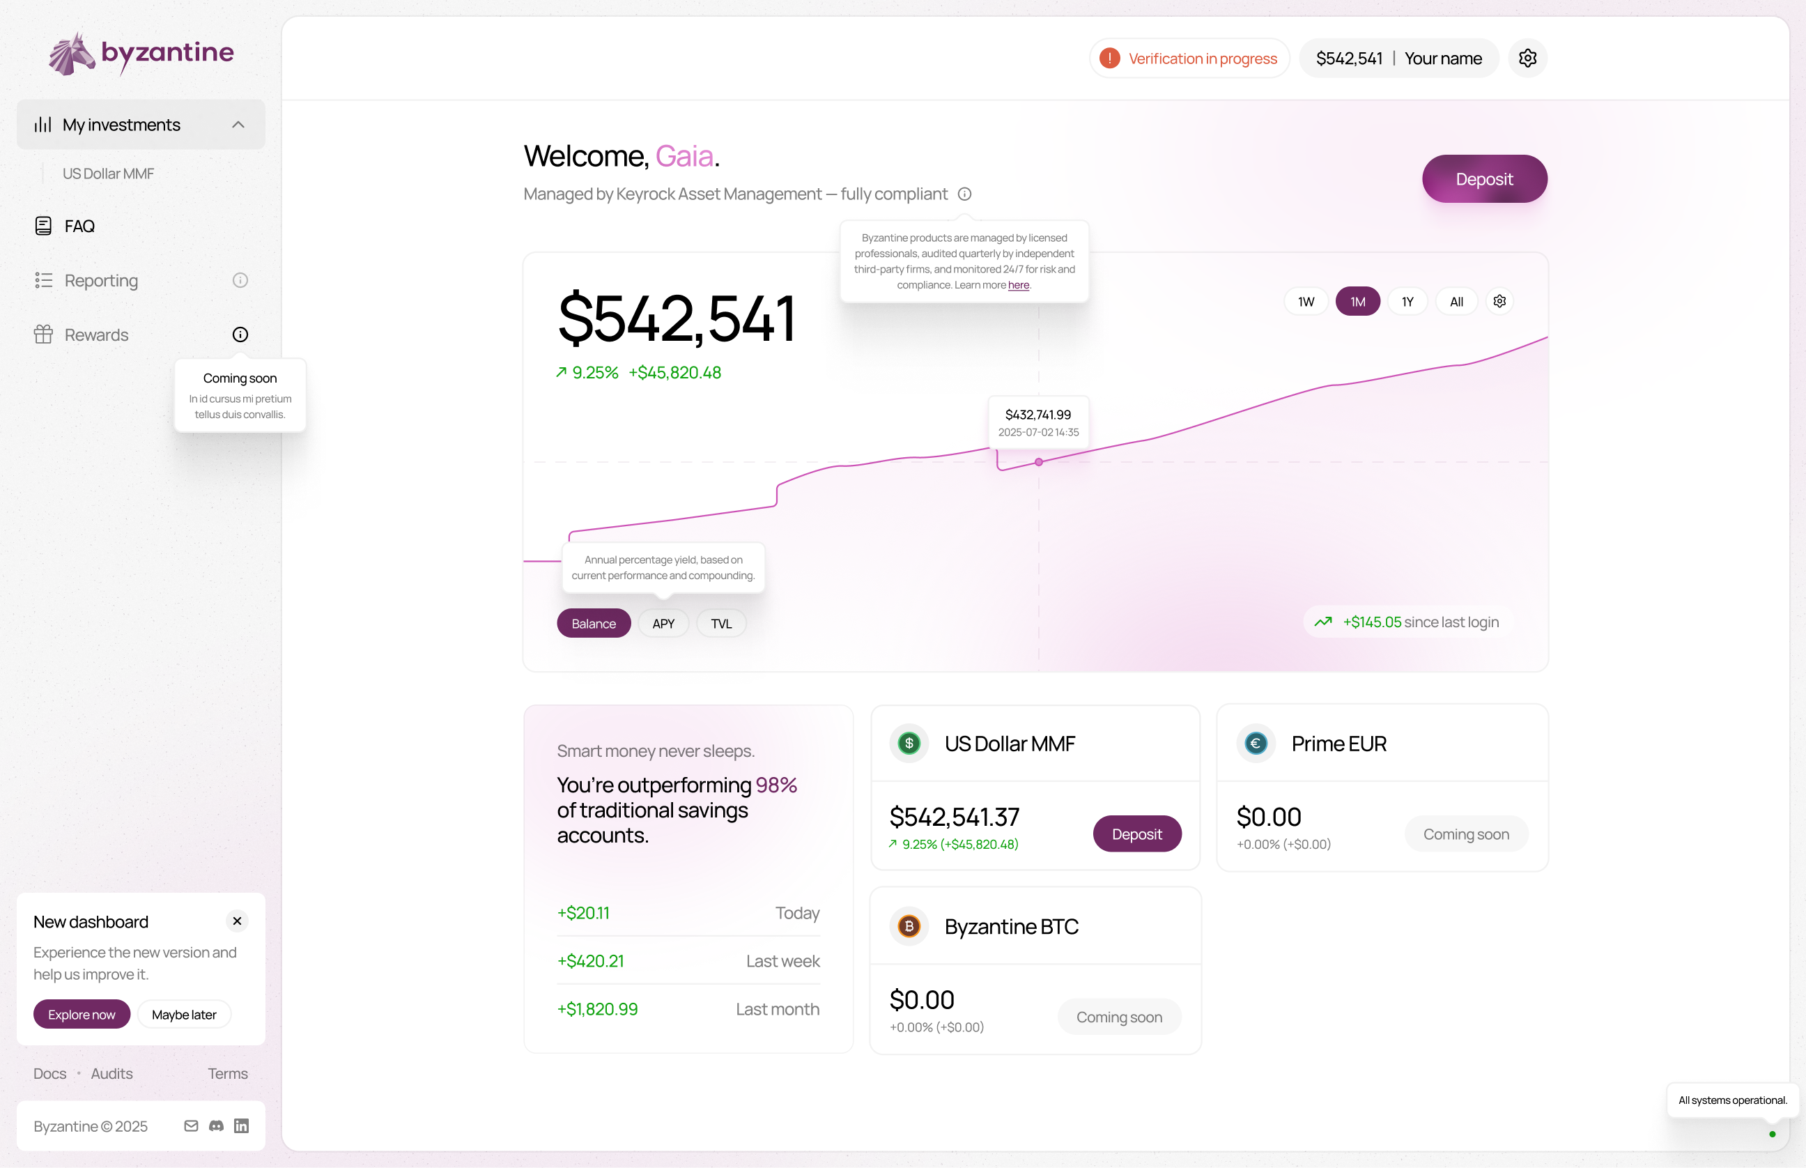Open settings gear in top header
The image size is (1806, 1168).
tap(1527, 59)
